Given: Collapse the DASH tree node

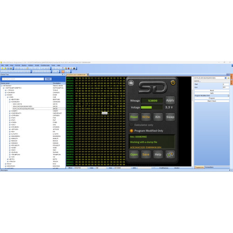Looking at the screenshot, I should point(6,95).
